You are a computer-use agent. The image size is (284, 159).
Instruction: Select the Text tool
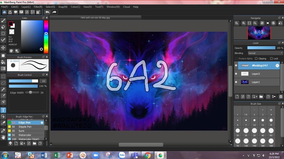tap(3, 110)
